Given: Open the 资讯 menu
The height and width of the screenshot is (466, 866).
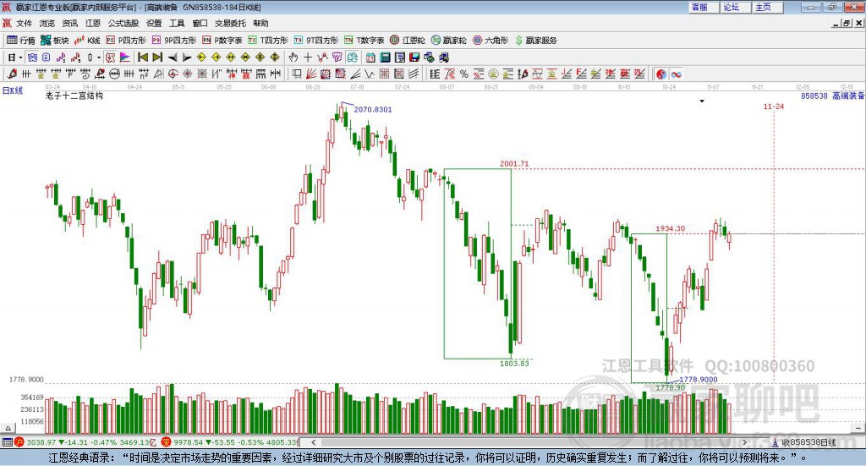Looking at the screenshot, I should coord(69,23).
